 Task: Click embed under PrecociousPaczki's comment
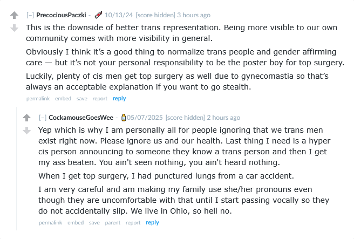pyautogui.click(x=63, y=98)
